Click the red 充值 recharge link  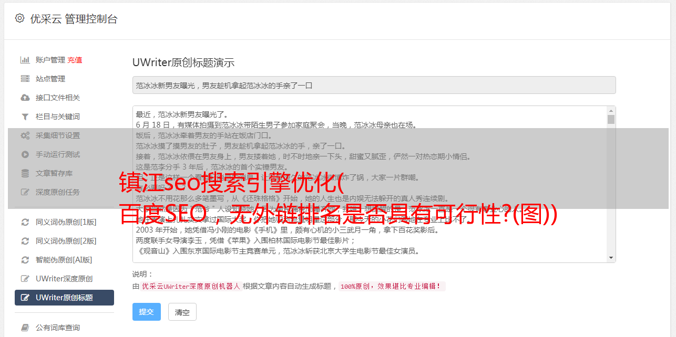tap(75, 60)
